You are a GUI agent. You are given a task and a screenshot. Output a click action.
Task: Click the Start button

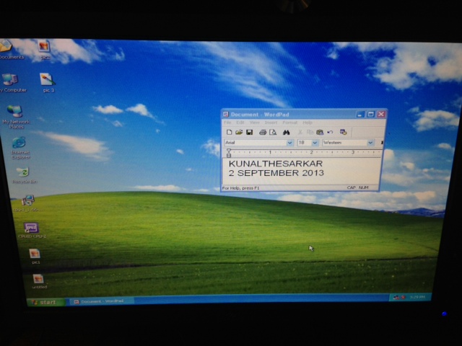click(45, 302)
